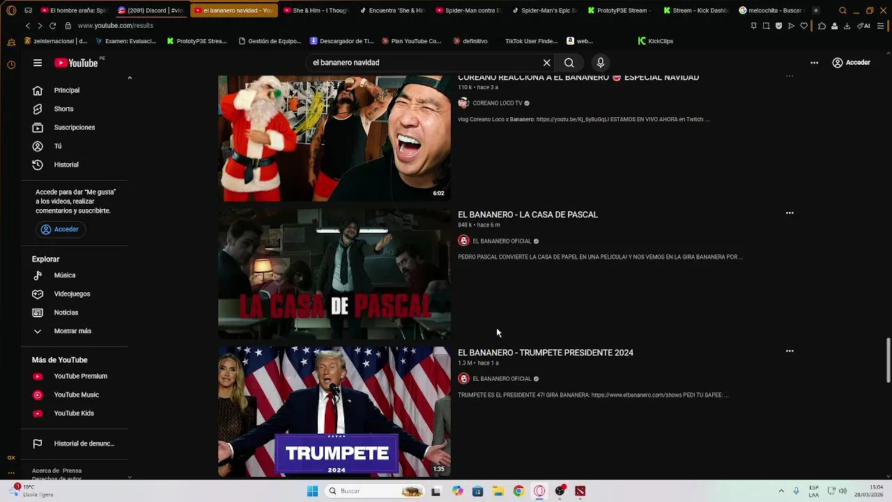The image size is (892, 502).
Task: Open Plan YouTube Co... bookmark
Action: coord(410,41)
